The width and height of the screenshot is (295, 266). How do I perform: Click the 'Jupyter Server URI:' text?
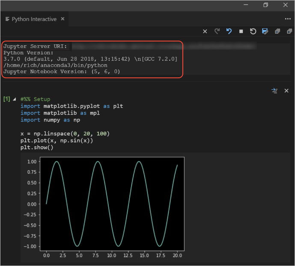pos(35,46)
